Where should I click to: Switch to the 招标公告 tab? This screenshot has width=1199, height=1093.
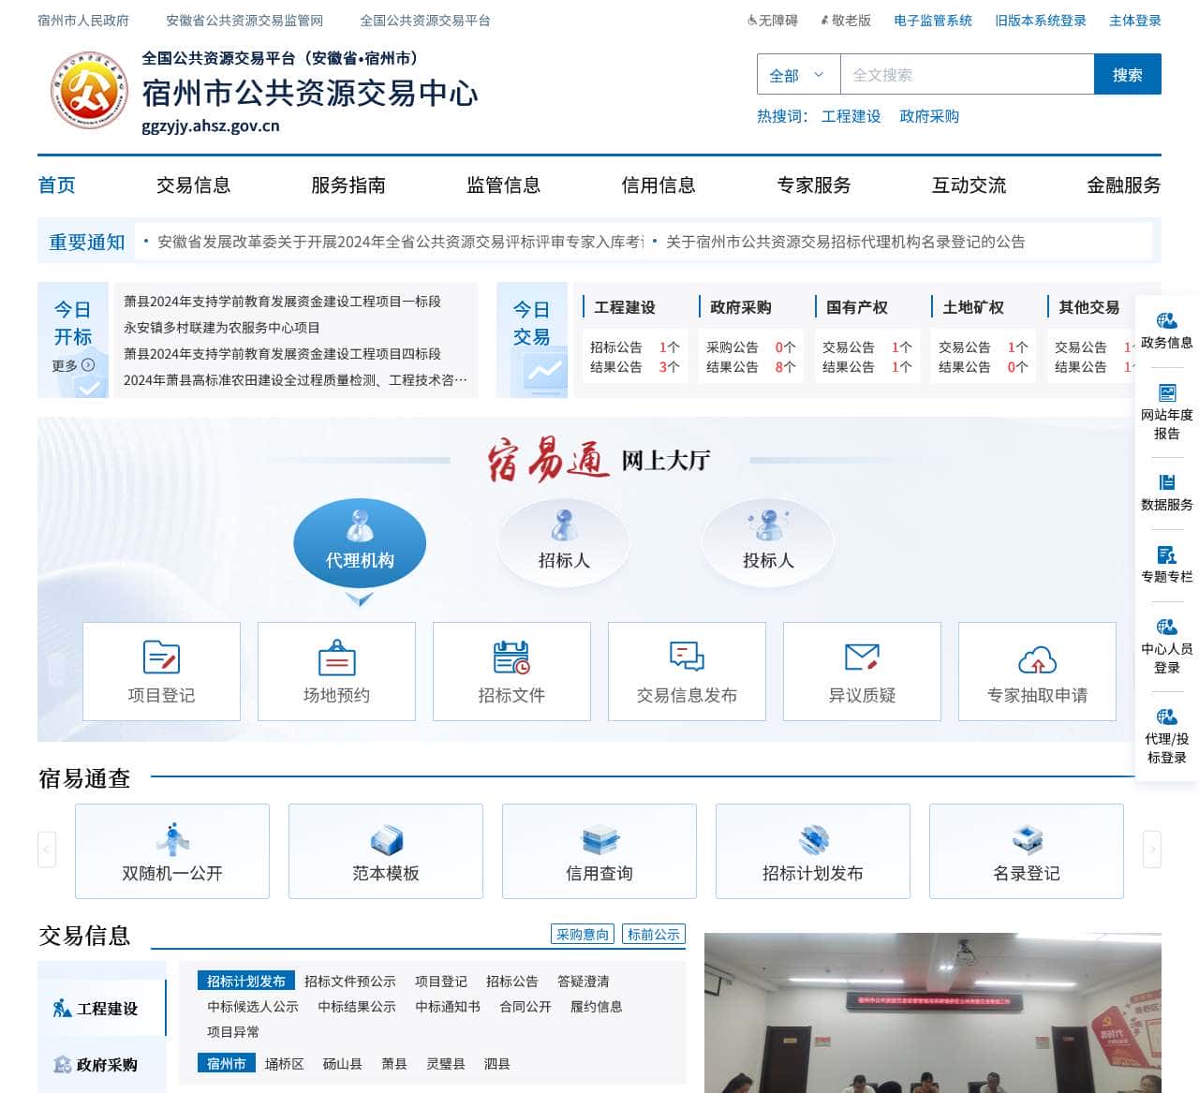pyautogui.click(x=512, y=982)
